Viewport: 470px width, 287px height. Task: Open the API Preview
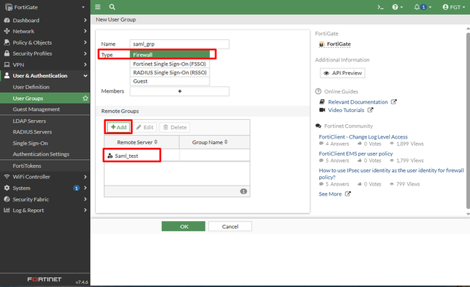click(x=343, y=73)
